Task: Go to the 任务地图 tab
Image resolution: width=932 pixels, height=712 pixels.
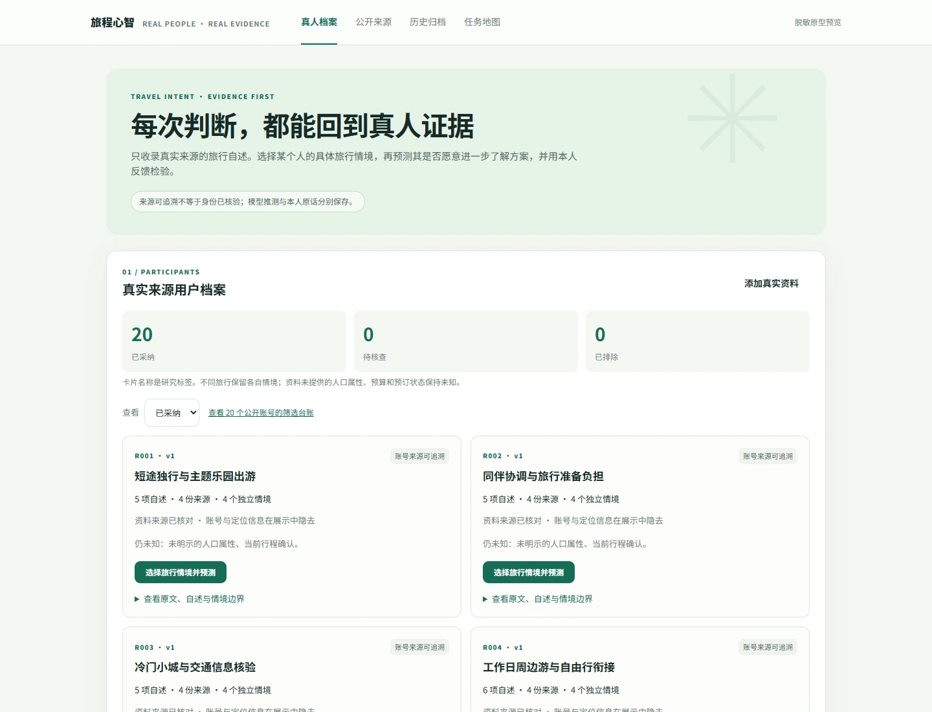Action: pyautogui.click(x=482, y=22)
